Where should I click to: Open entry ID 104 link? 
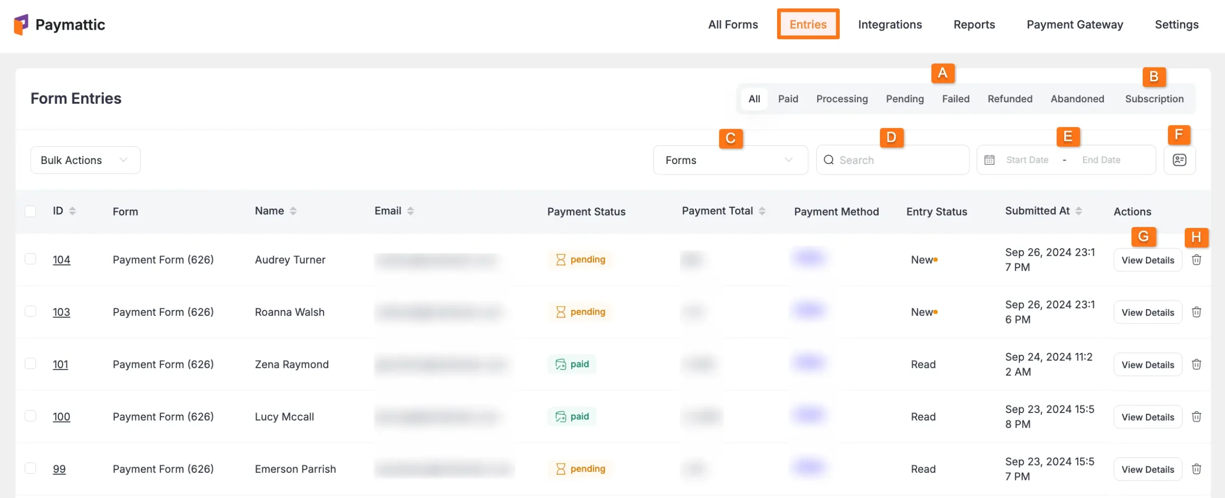(x=62, y=260)
